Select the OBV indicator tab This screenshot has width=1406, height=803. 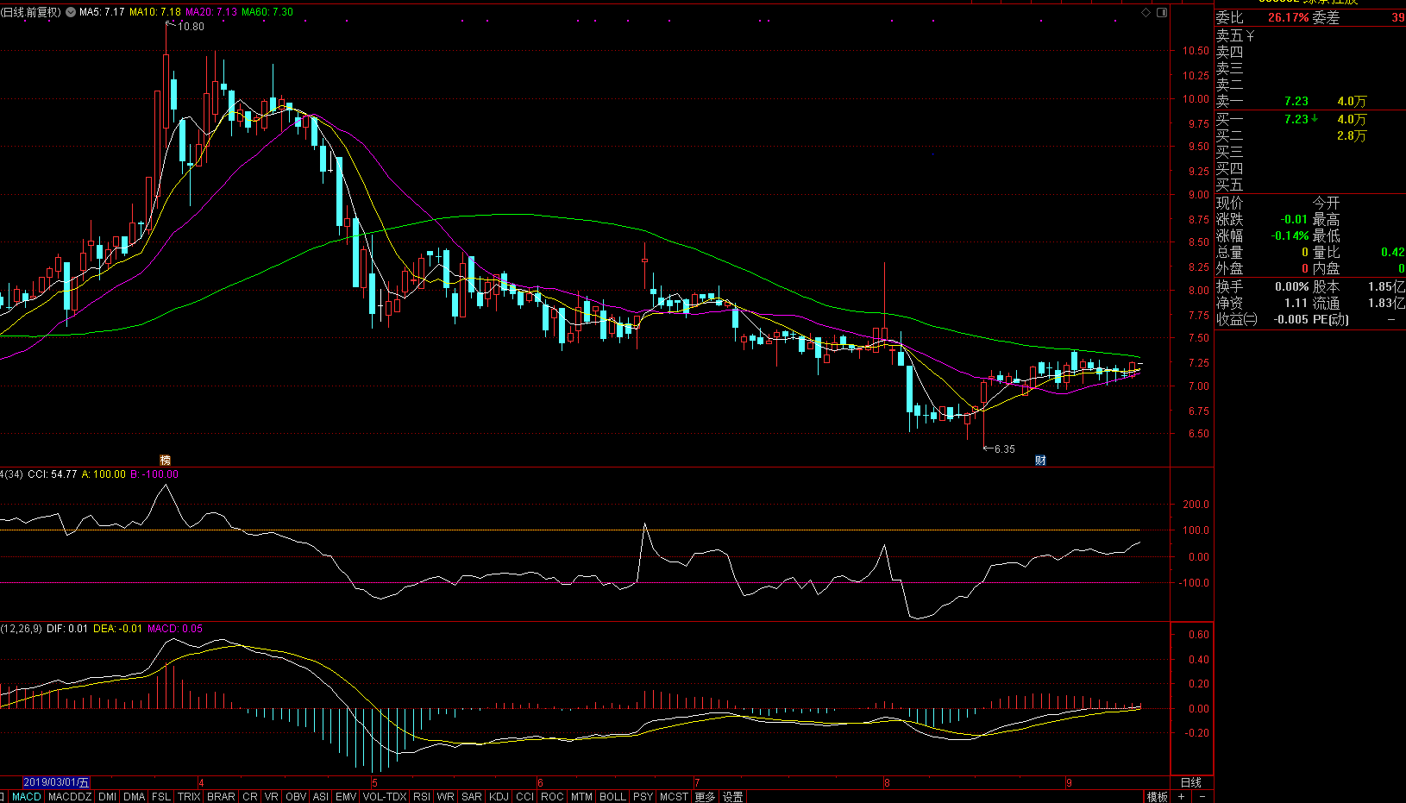(296, 797)
